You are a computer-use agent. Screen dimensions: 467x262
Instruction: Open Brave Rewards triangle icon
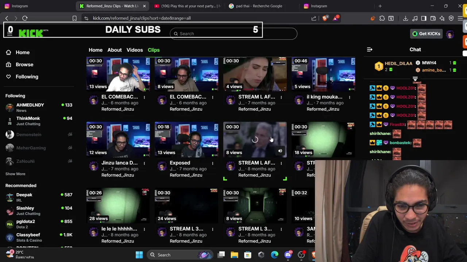point(335,18)
